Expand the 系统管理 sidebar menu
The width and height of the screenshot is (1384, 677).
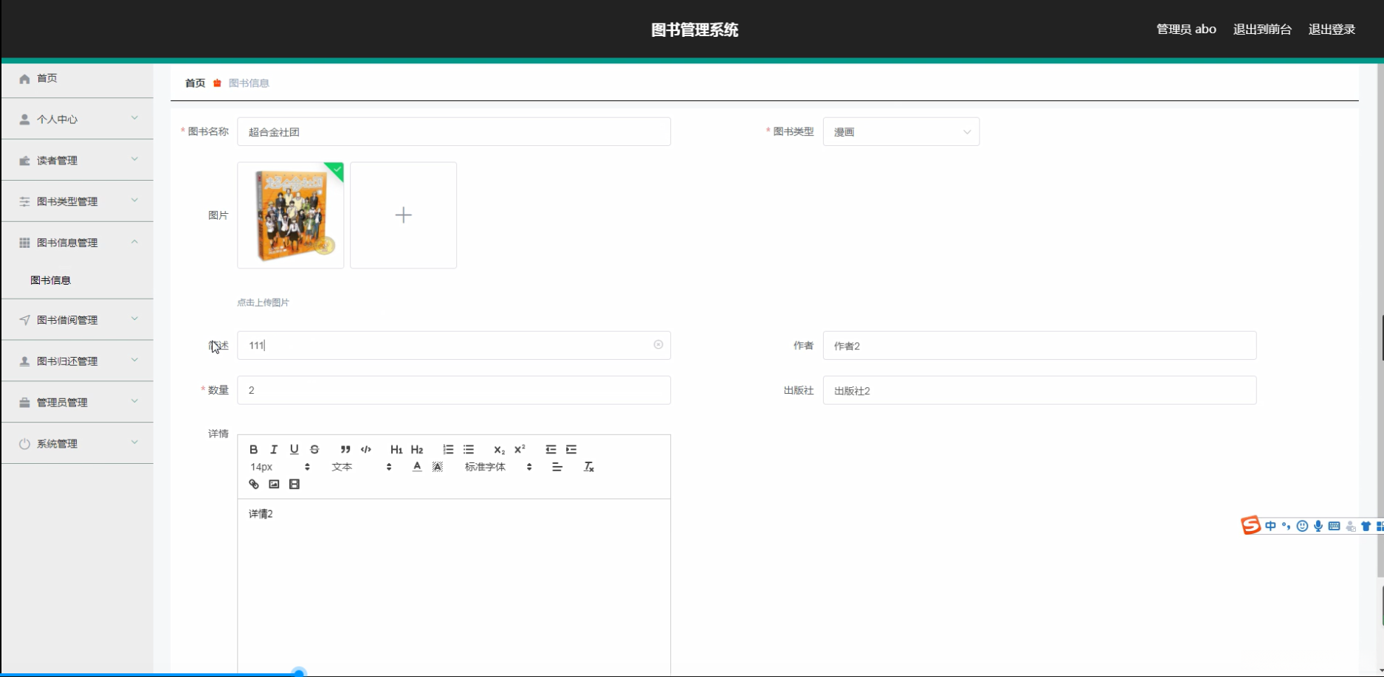click(x=78, y=443)
